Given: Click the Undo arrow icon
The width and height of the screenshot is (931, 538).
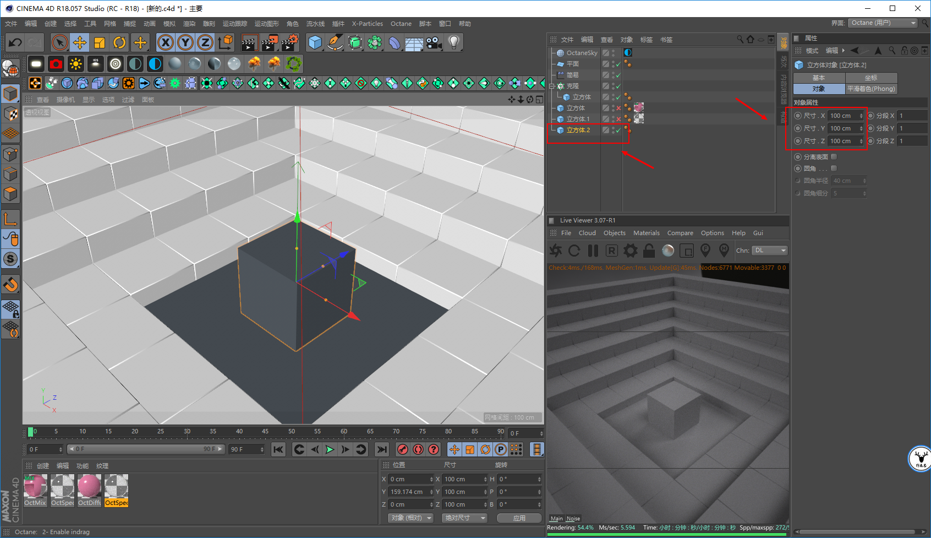Looking at the screenshot, I should point(15,42).
